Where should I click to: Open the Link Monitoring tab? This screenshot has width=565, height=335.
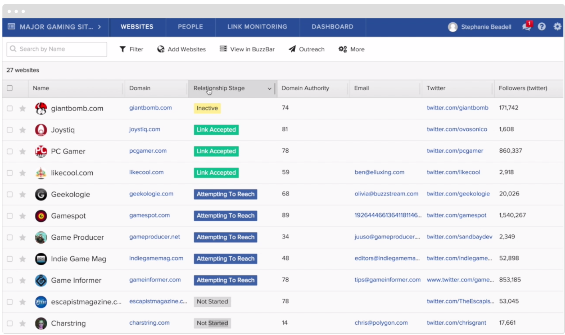pos(257,27)
